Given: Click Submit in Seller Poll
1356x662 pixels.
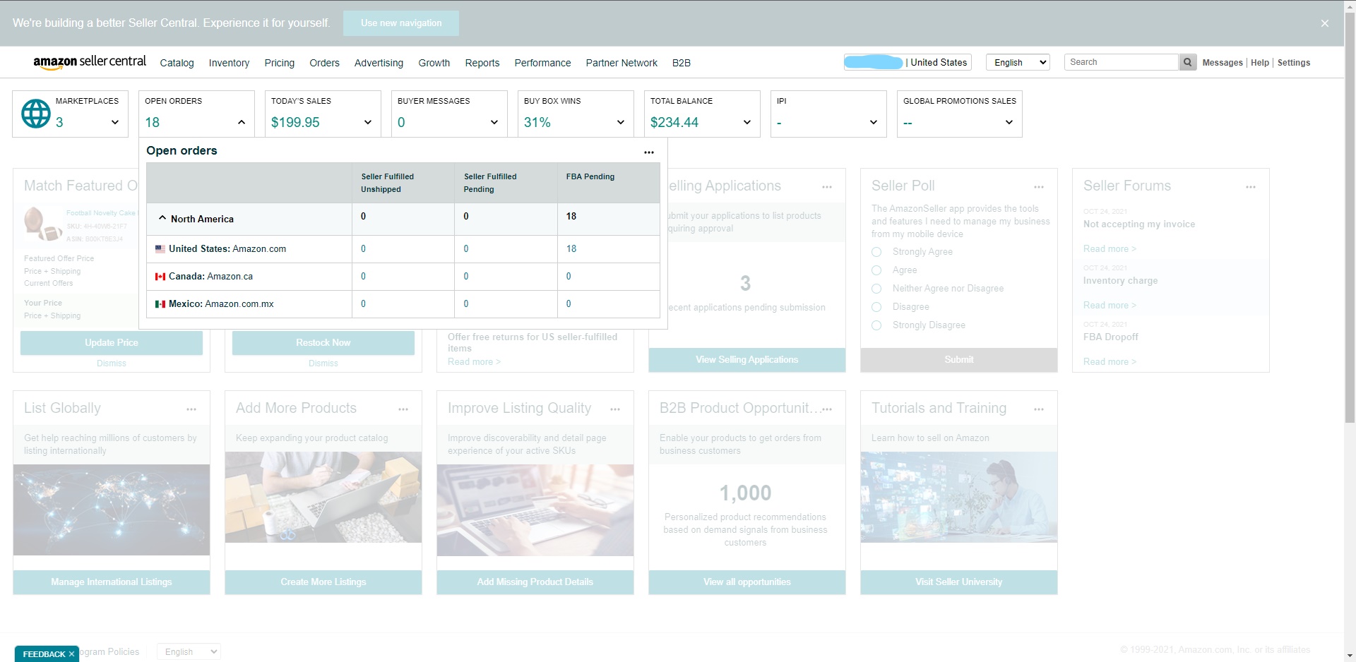Looking at the screenshot, I should pyautogui.click(x=959, y=360).
